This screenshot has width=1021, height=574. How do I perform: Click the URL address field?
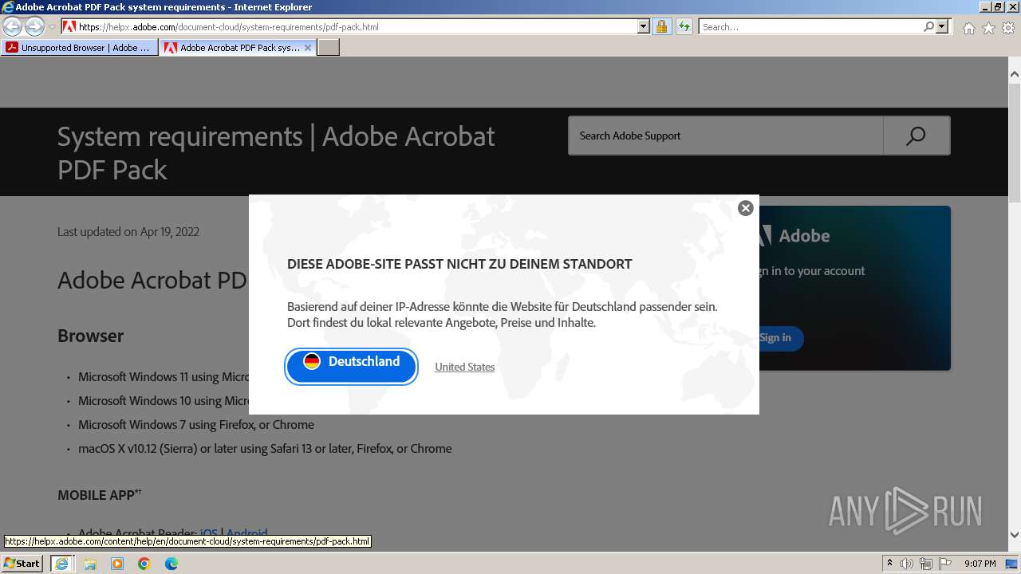point(357,26)
